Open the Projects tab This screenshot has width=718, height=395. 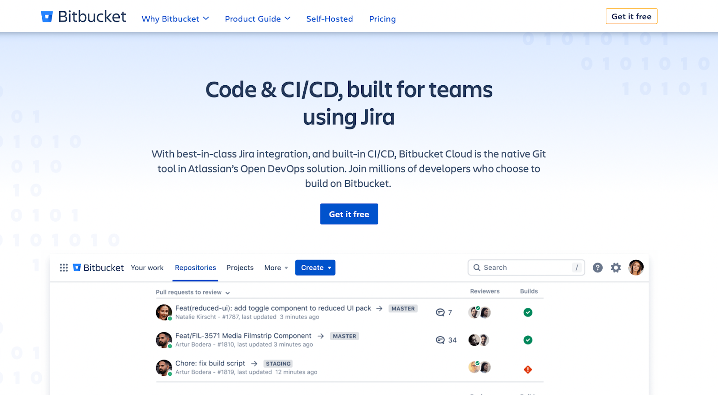pyautogui.click(x=240, y=268)
